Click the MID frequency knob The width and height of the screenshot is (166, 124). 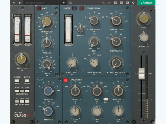tap(97, 91)
